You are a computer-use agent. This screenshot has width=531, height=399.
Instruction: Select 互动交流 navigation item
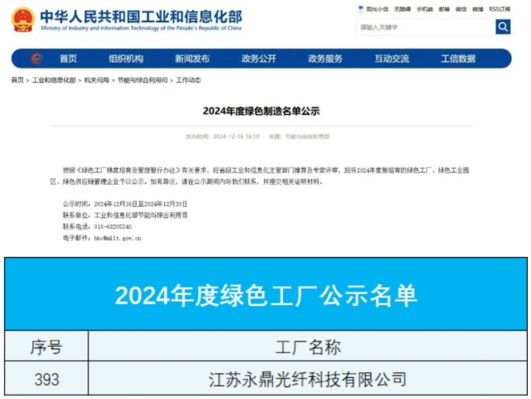click(392, 59)
